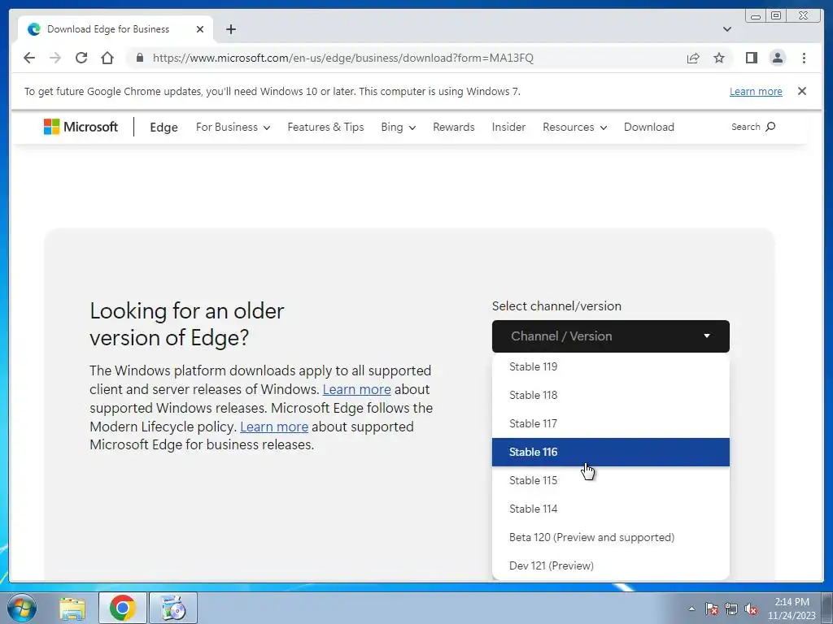The height and width of the screenshot is (624, 833).
Task: Select Dev 121 (Preview)
Action: [610, 565]
